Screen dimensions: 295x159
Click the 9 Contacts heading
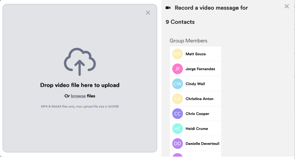point(180,22)
